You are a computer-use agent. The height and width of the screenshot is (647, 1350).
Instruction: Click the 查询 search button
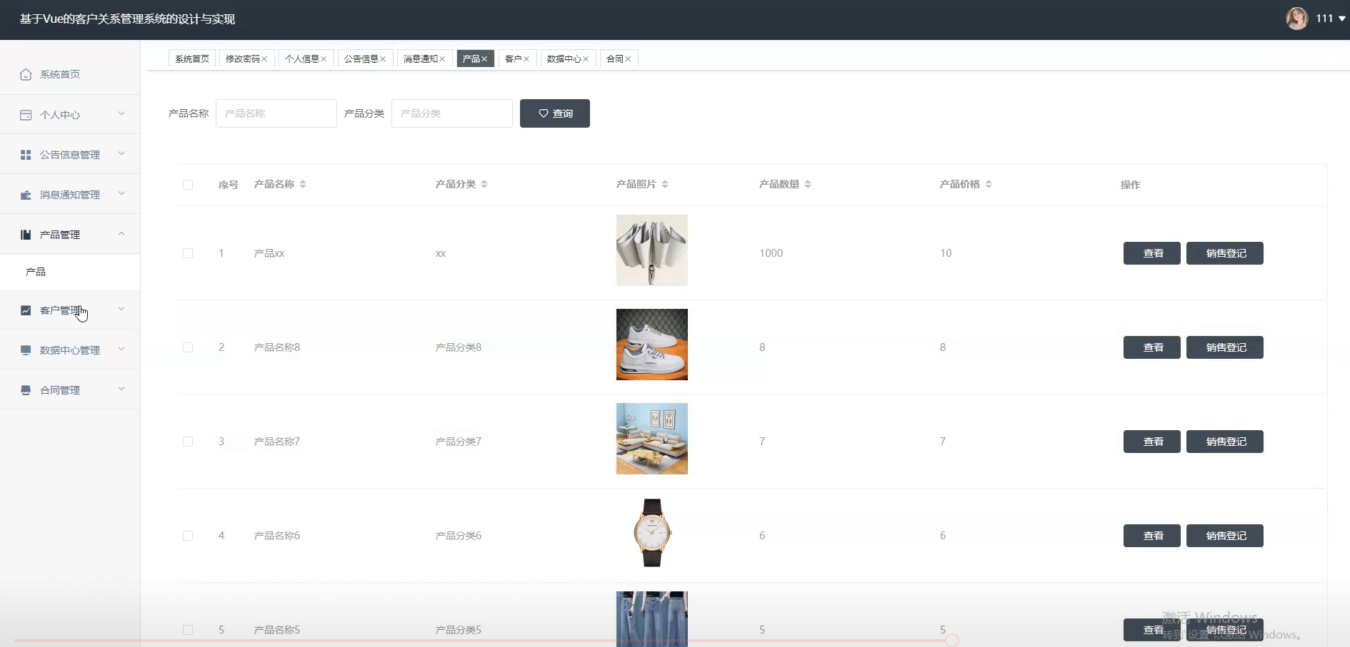pyautogui.click(x=555, y=113)
